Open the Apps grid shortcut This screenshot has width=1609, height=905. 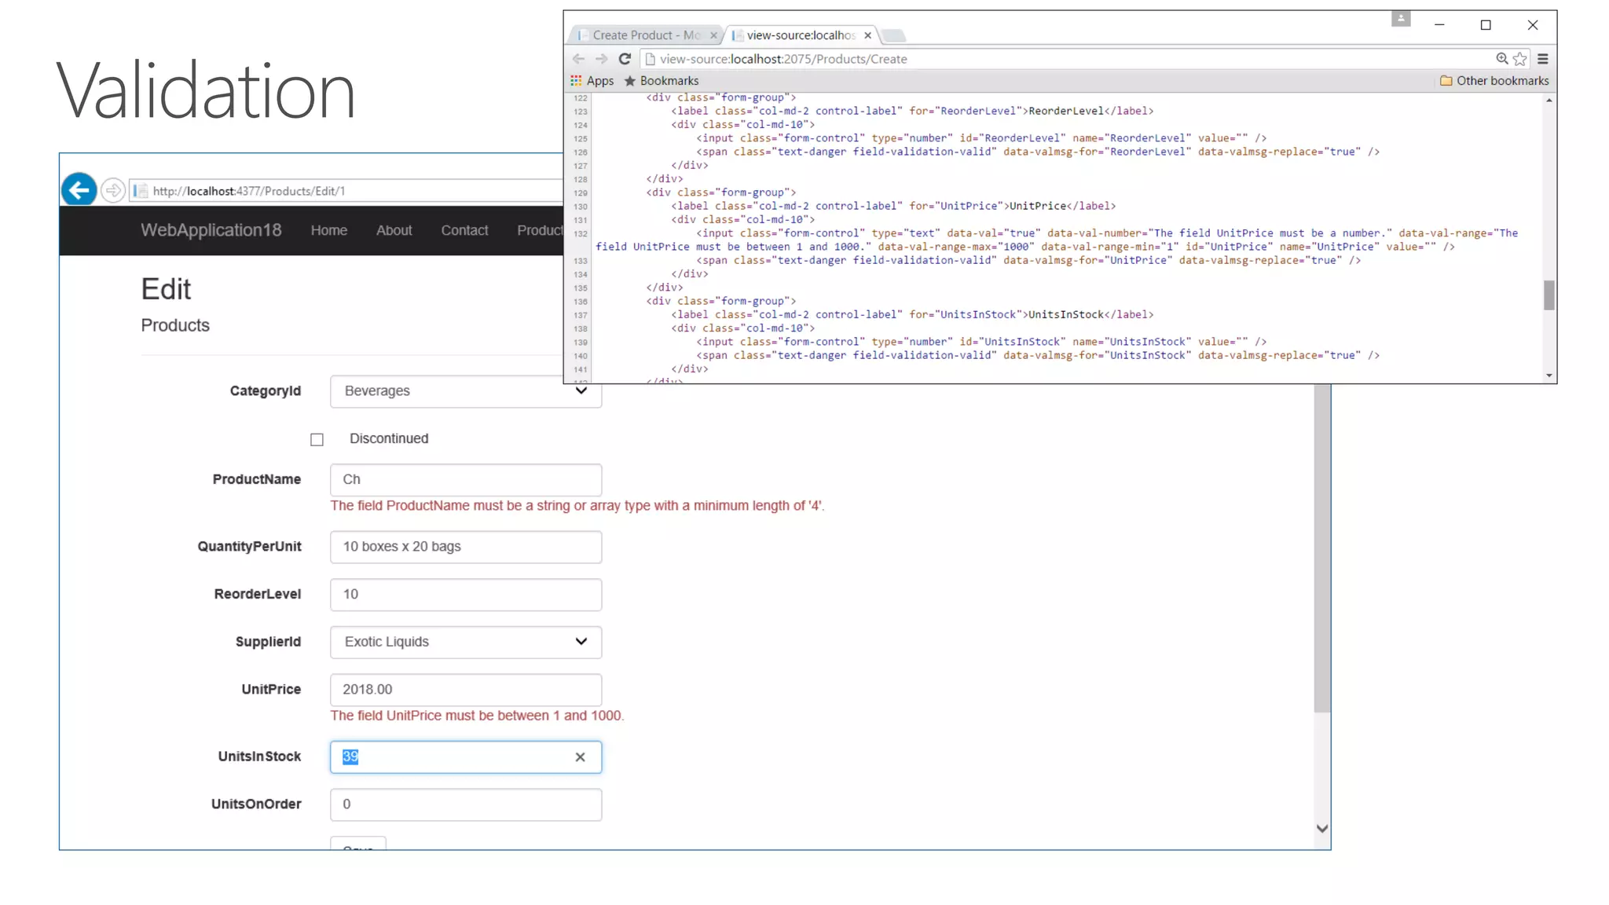click(x=592, y=81)
